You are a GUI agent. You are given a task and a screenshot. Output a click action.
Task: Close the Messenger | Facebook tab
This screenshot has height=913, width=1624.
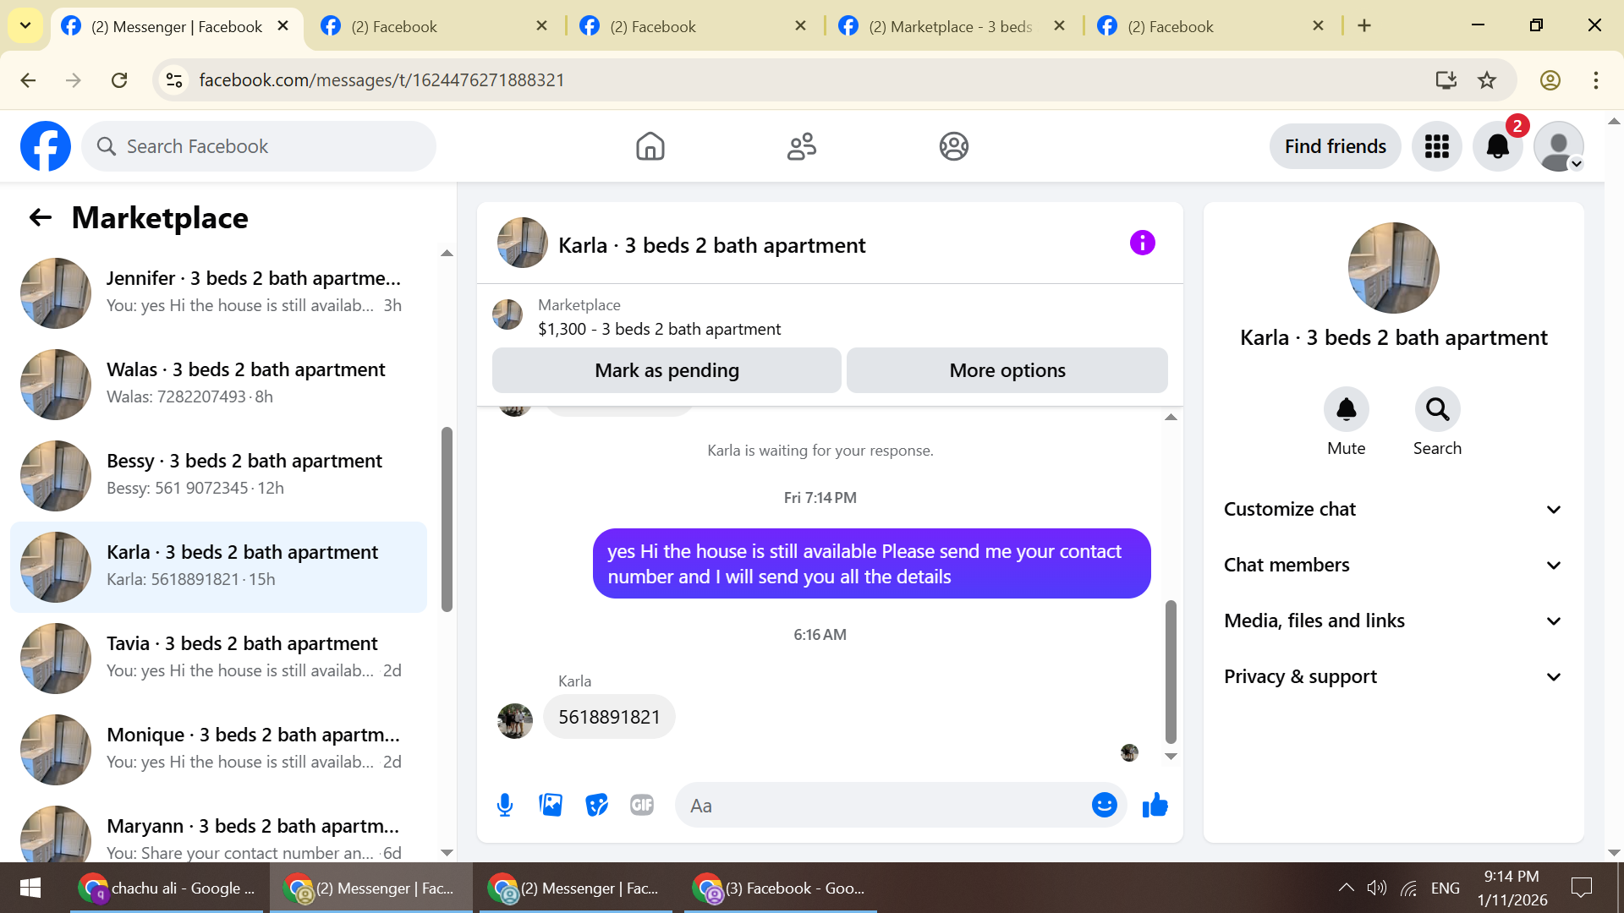tap(283, 26)
